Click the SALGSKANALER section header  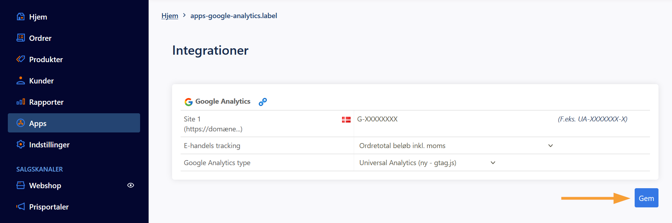pyautogui.click(x=39, y=169)
